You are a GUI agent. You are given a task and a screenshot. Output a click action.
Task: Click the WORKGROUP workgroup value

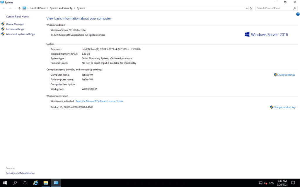[x=89, y=89]
